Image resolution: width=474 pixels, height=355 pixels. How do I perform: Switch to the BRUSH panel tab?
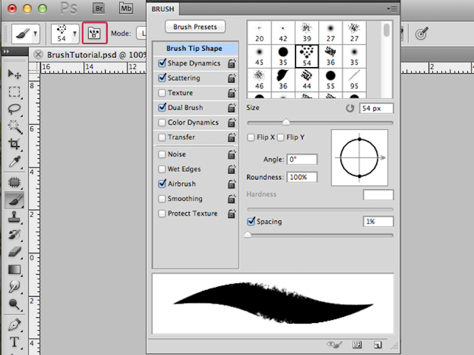point(163,9)
